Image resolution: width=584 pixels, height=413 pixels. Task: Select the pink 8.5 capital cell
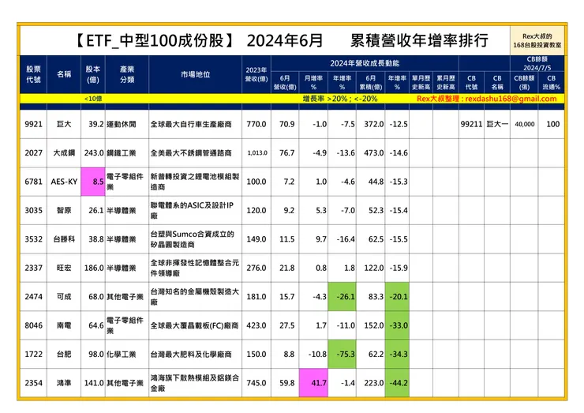click(93, 182)
